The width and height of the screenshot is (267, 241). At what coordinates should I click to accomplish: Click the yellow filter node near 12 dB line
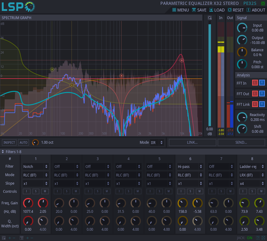(x=52, y=69)
